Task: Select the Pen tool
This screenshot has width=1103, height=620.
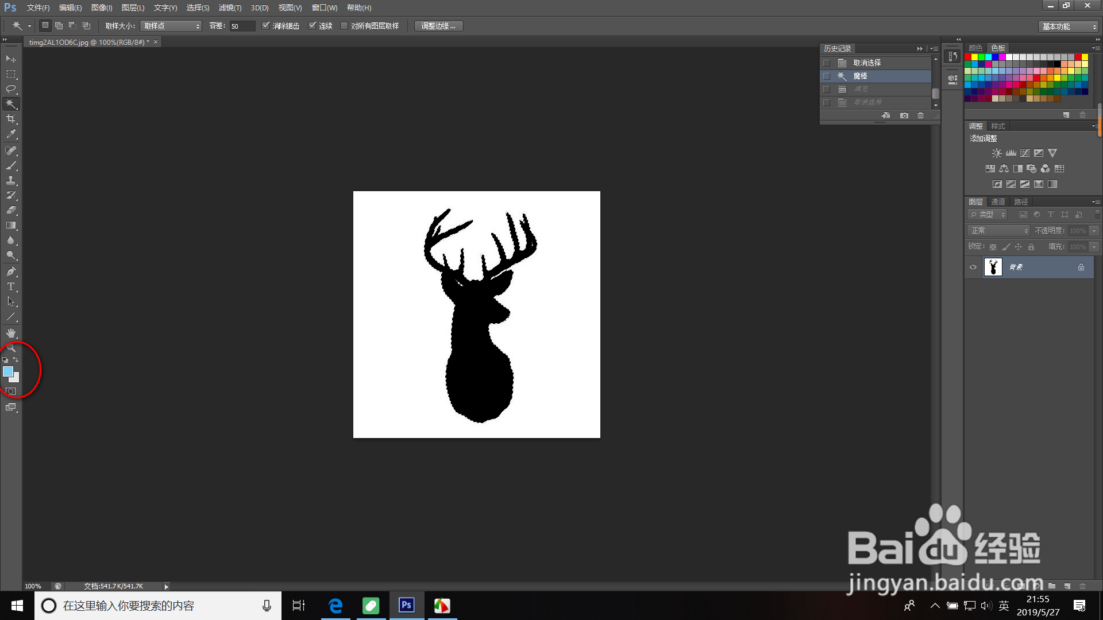Action: coord(11,272)
